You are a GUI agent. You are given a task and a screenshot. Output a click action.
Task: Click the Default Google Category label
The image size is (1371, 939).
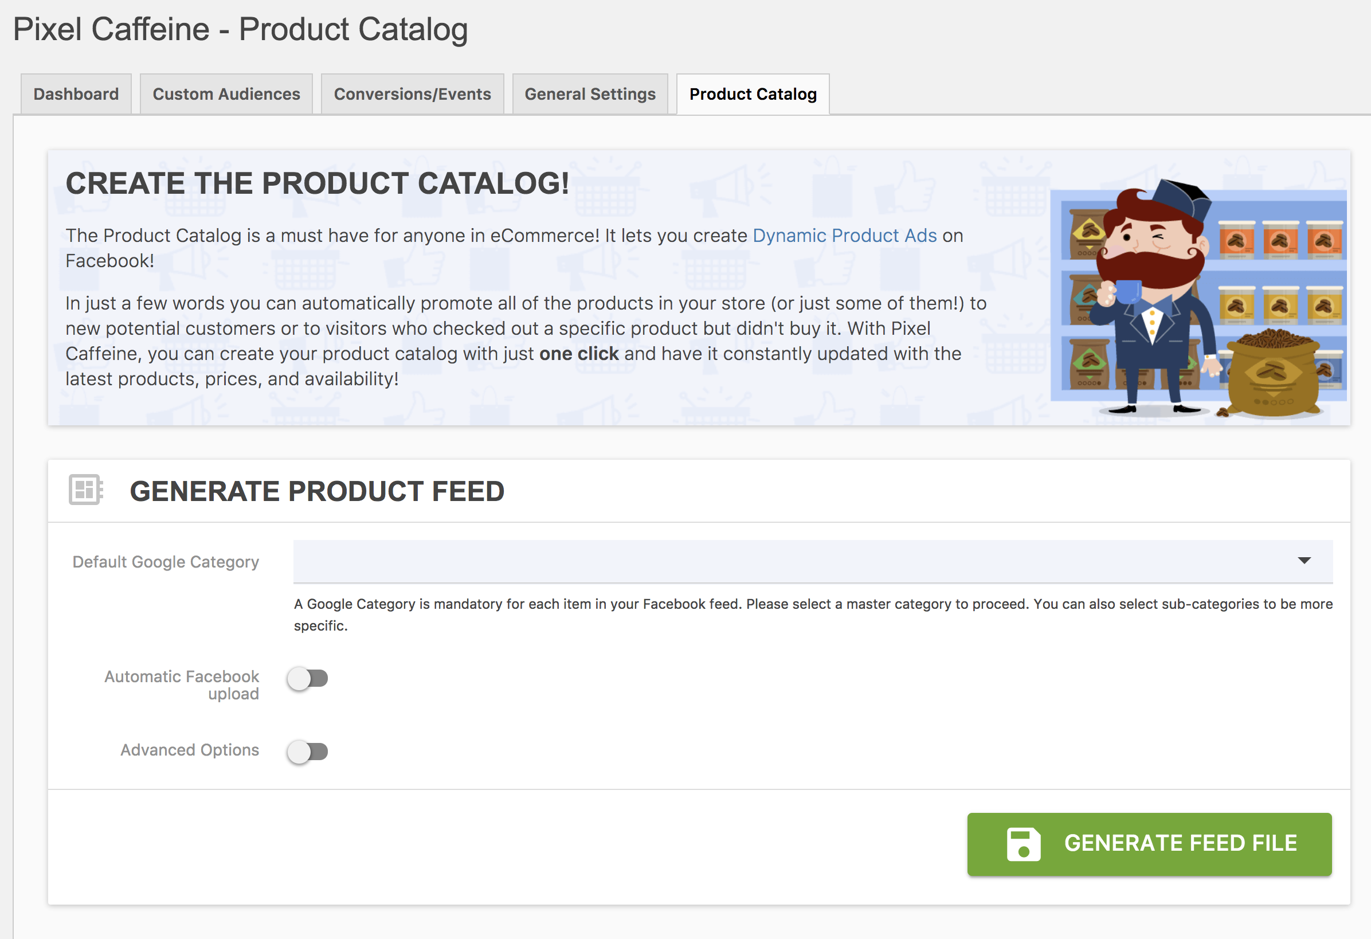[x=166, y=562]
